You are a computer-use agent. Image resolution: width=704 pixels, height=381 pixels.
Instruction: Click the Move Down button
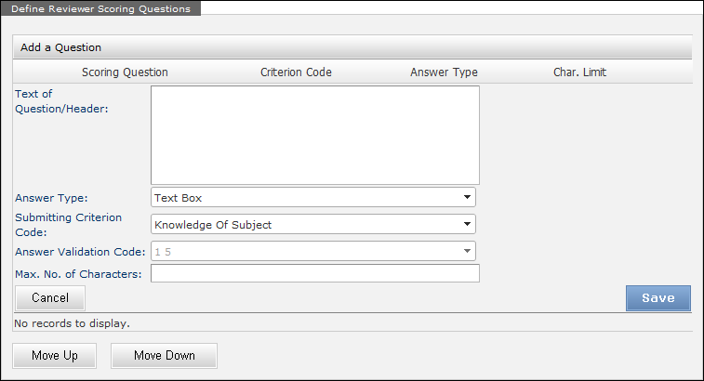click(164, 356)
